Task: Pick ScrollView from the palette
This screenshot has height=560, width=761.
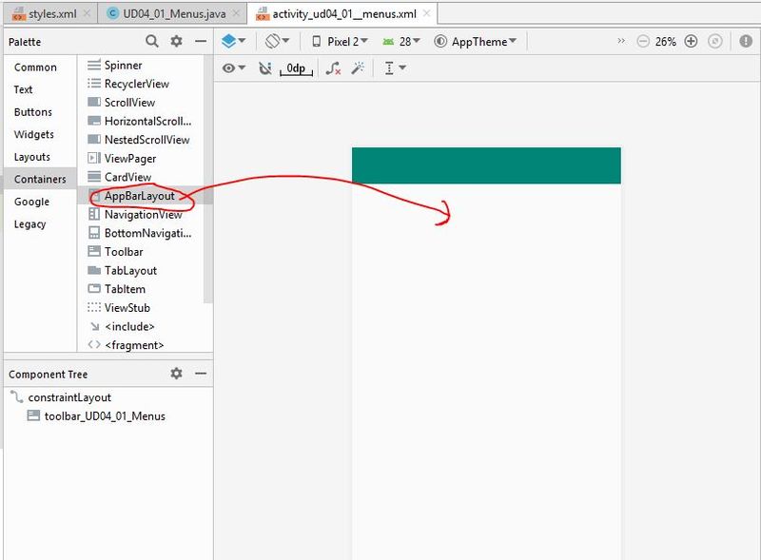Action: pos(141,103)
